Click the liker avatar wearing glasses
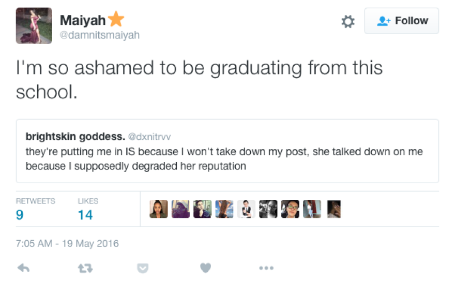The image size is (455, 293). click(x=290, y=209)
